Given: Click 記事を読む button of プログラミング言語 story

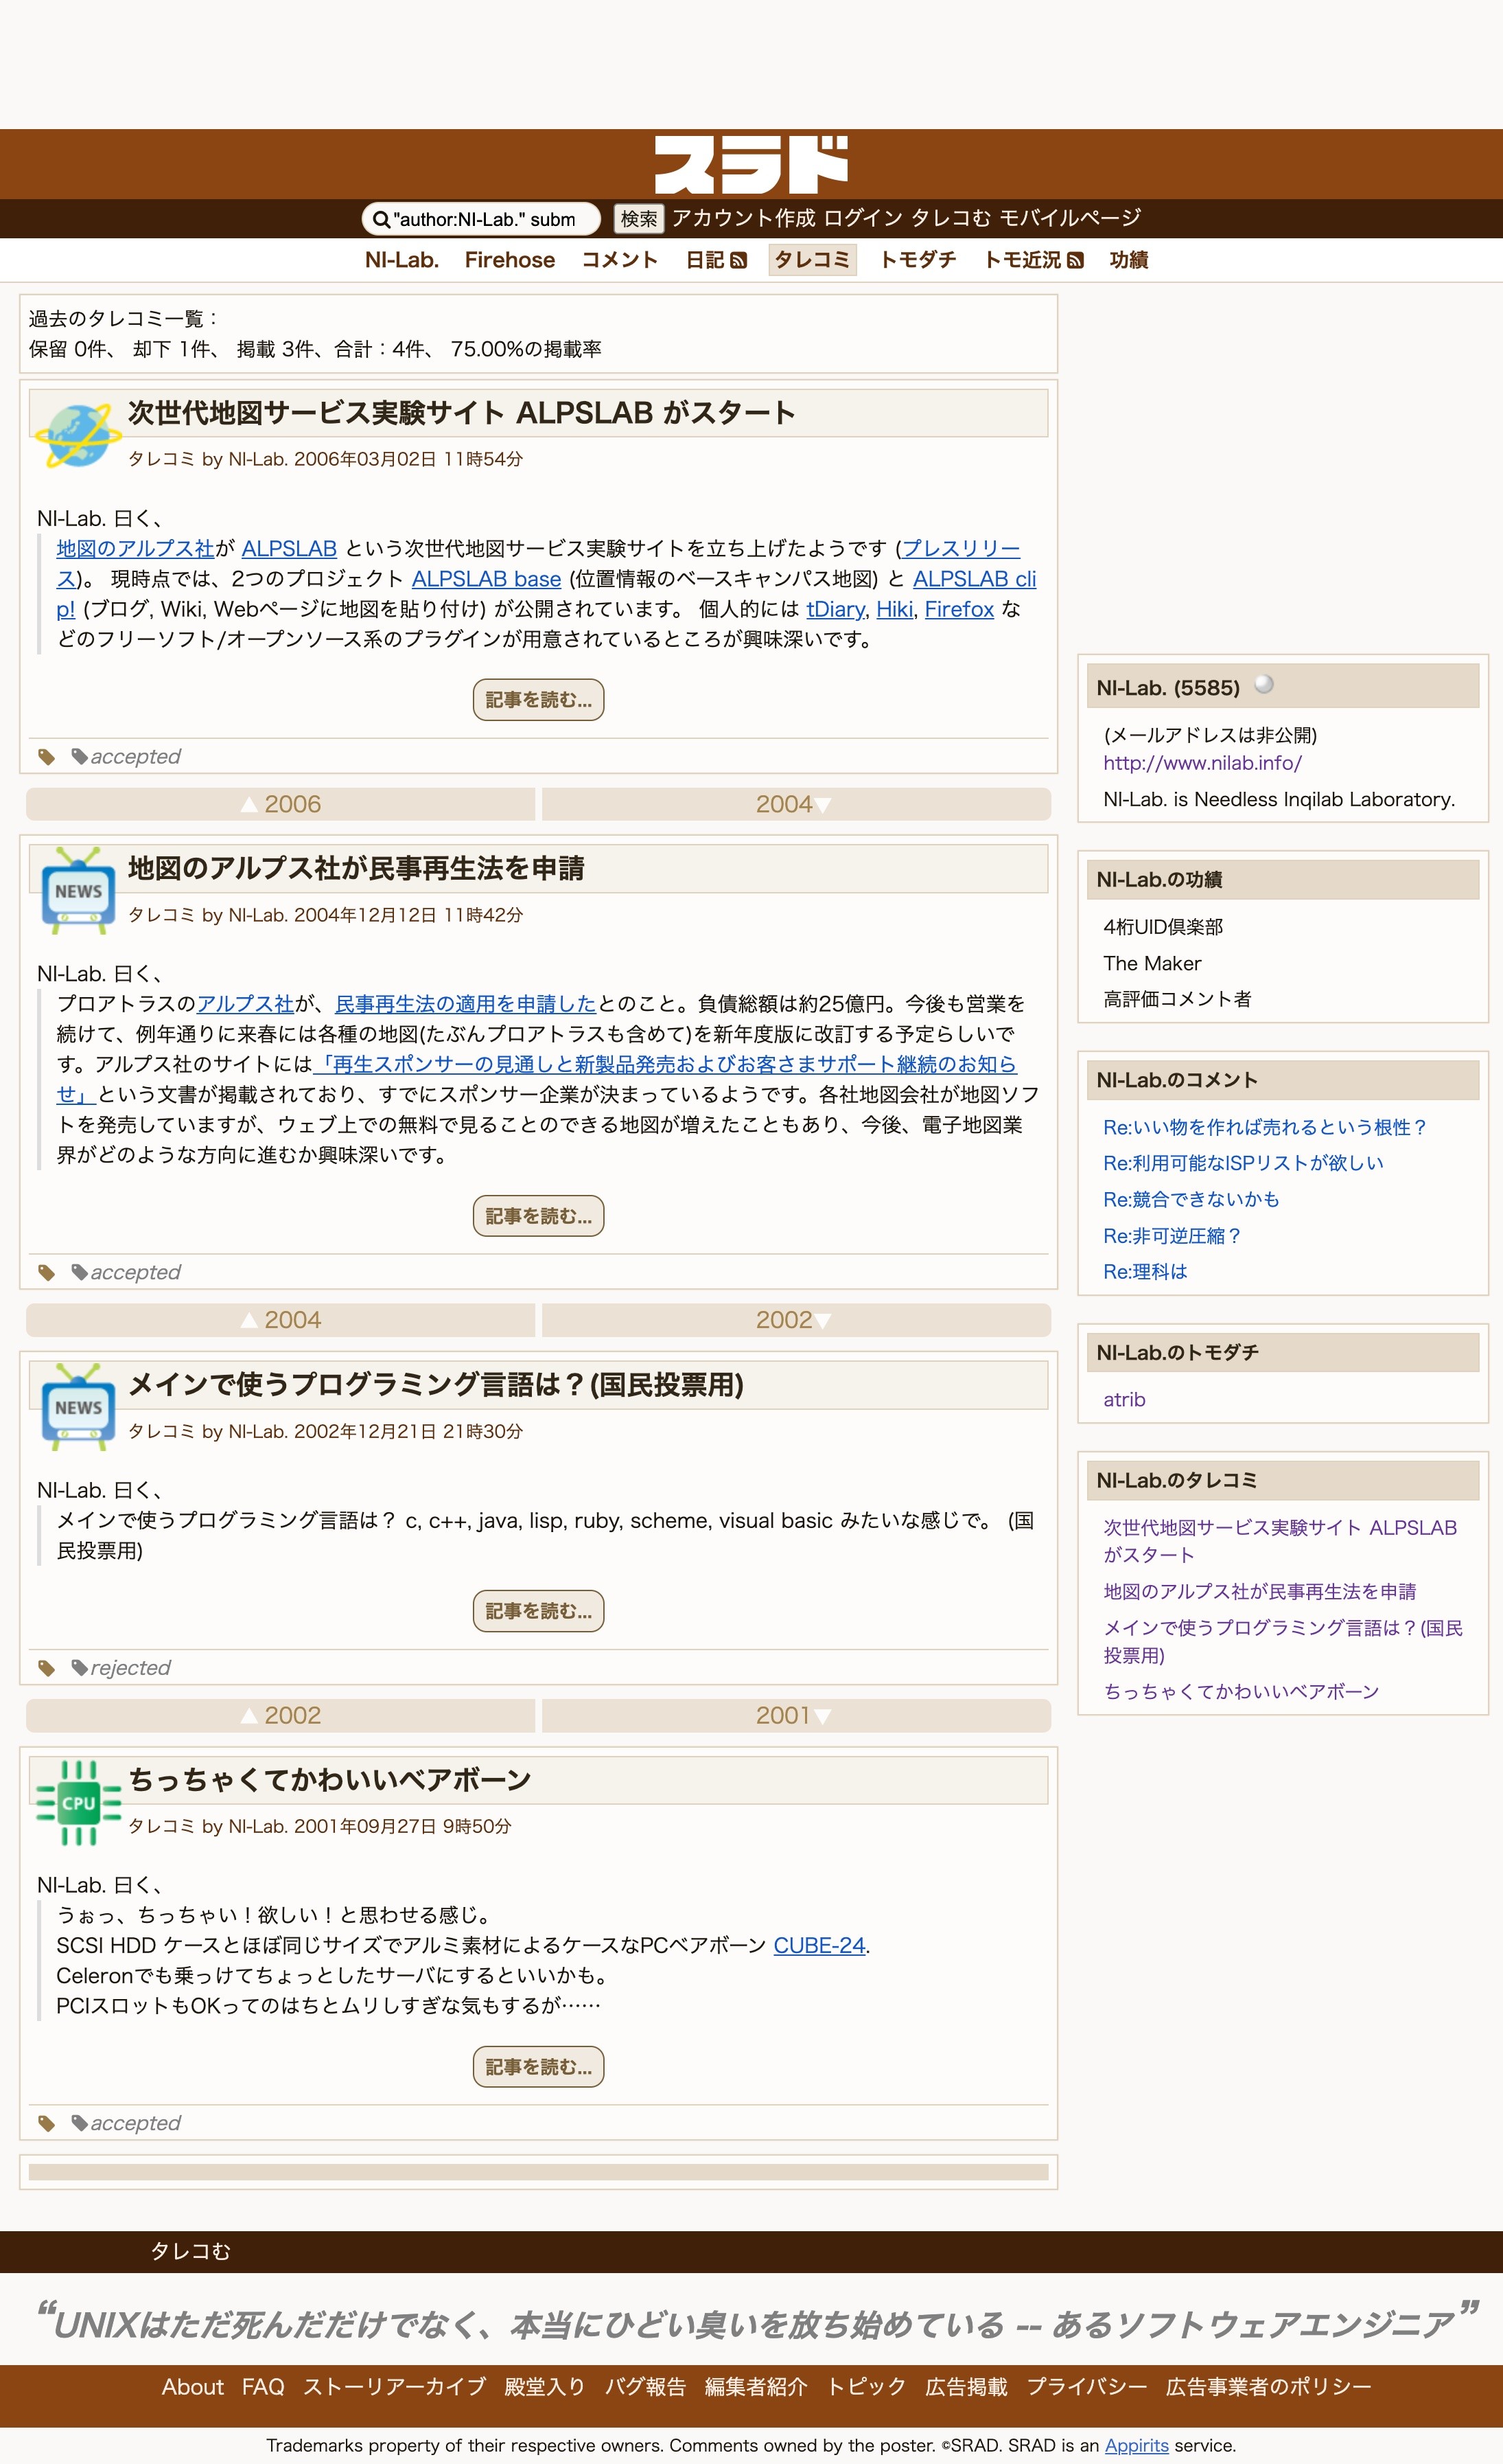Looking at the screenshot, I should (x=539, y=1611).
